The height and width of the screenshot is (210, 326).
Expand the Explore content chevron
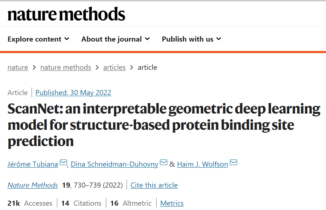coord(67,39)
